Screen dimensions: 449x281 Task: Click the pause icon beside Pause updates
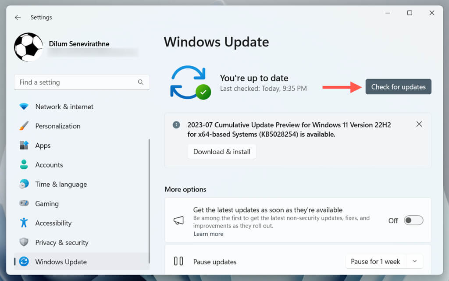(178, 261)
